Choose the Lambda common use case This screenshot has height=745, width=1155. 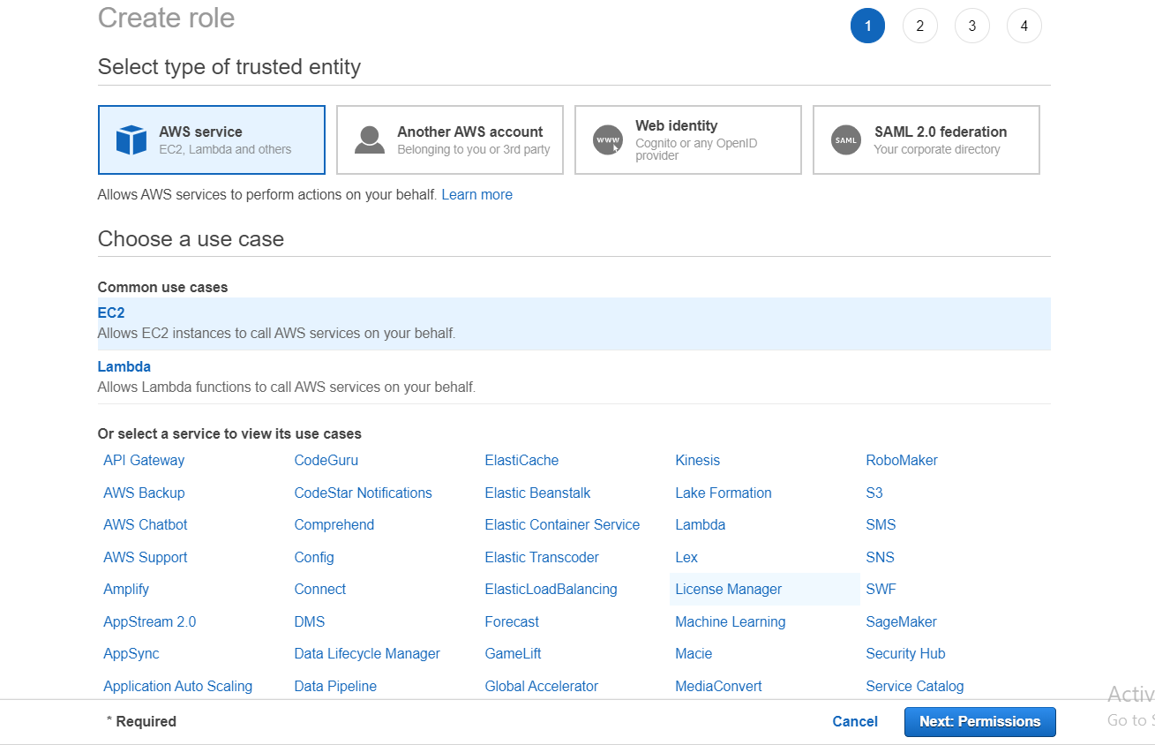pos(124,367)
